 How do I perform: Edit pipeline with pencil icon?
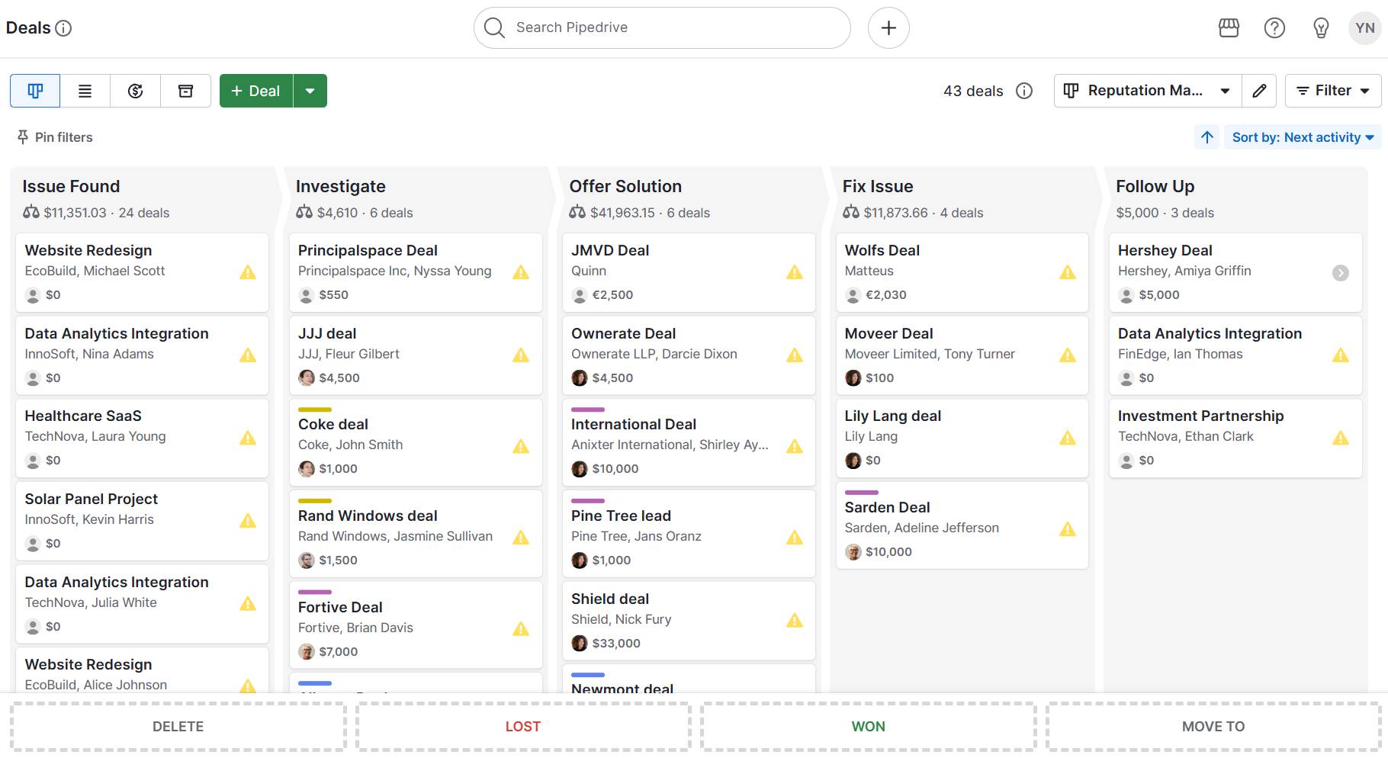(x=1260, y=91)
